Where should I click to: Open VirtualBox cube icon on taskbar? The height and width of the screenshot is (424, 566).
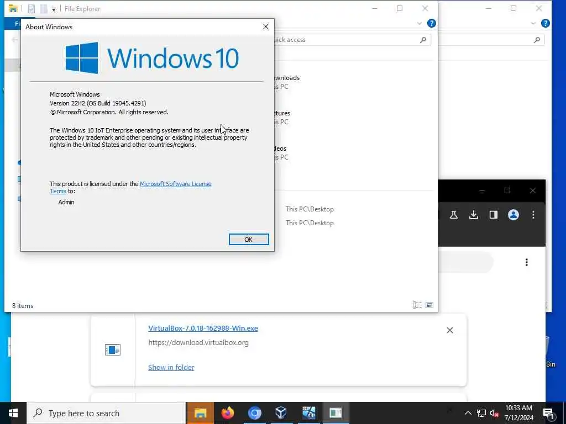pos(281,413)
